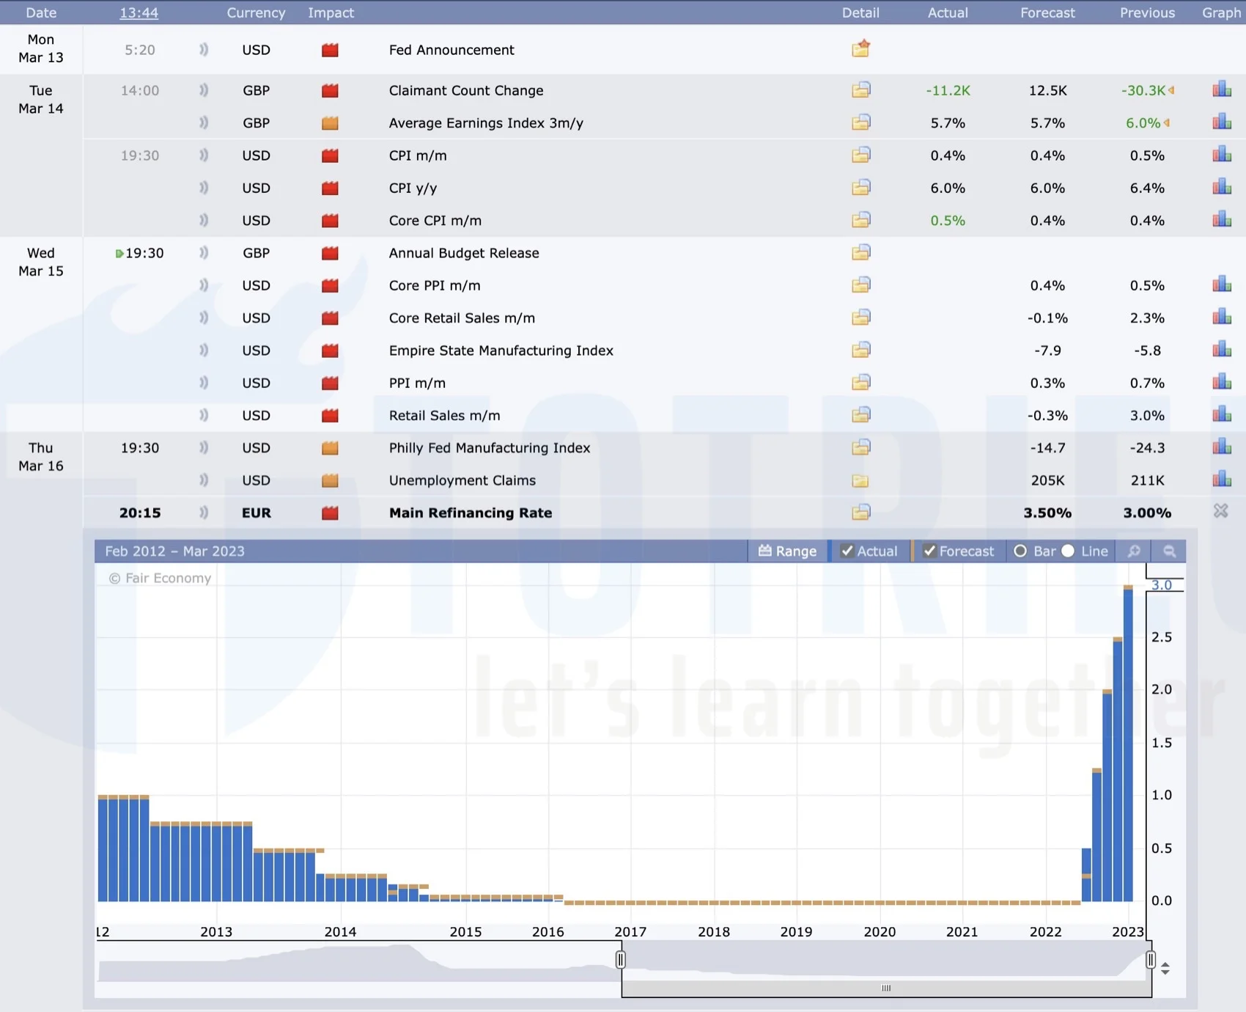1246x1012 pixels.
Task: Close the Main Refinancing Rate graph
Action: [1220, 511]
